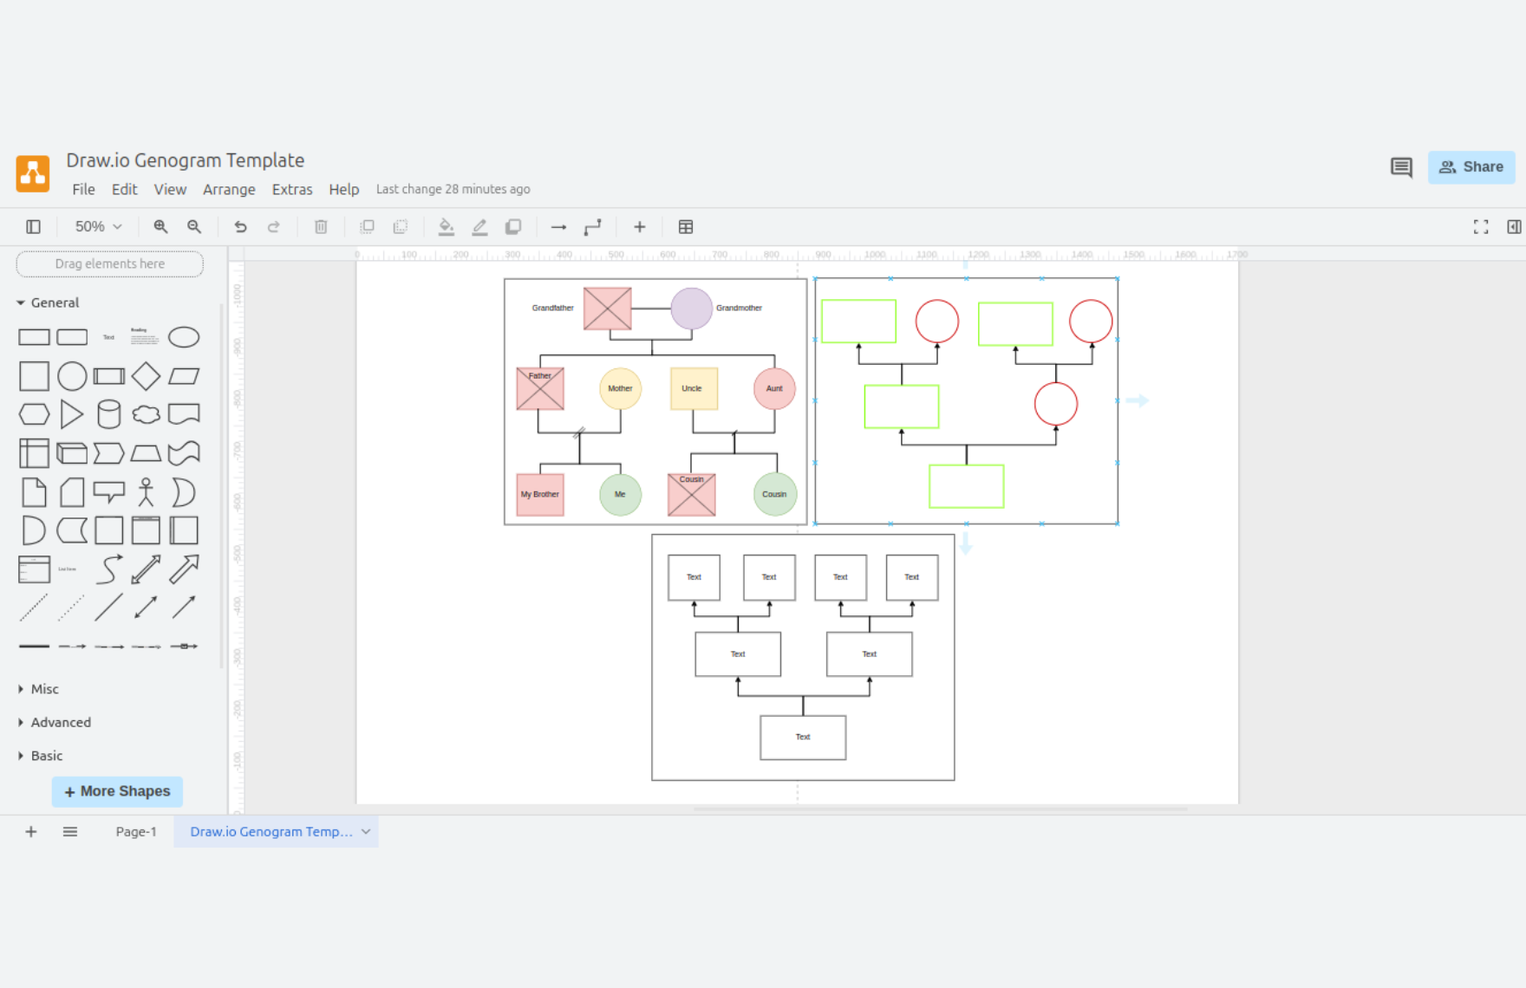Select the bidirectional arrow line shape
The width and height of the screenshot is (1526, 988).
tap(146, 608)
